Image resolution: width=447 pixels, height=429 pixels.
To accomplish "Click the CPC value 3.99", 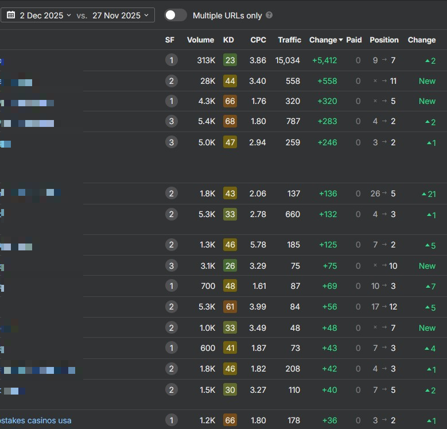I will [258, 307].
